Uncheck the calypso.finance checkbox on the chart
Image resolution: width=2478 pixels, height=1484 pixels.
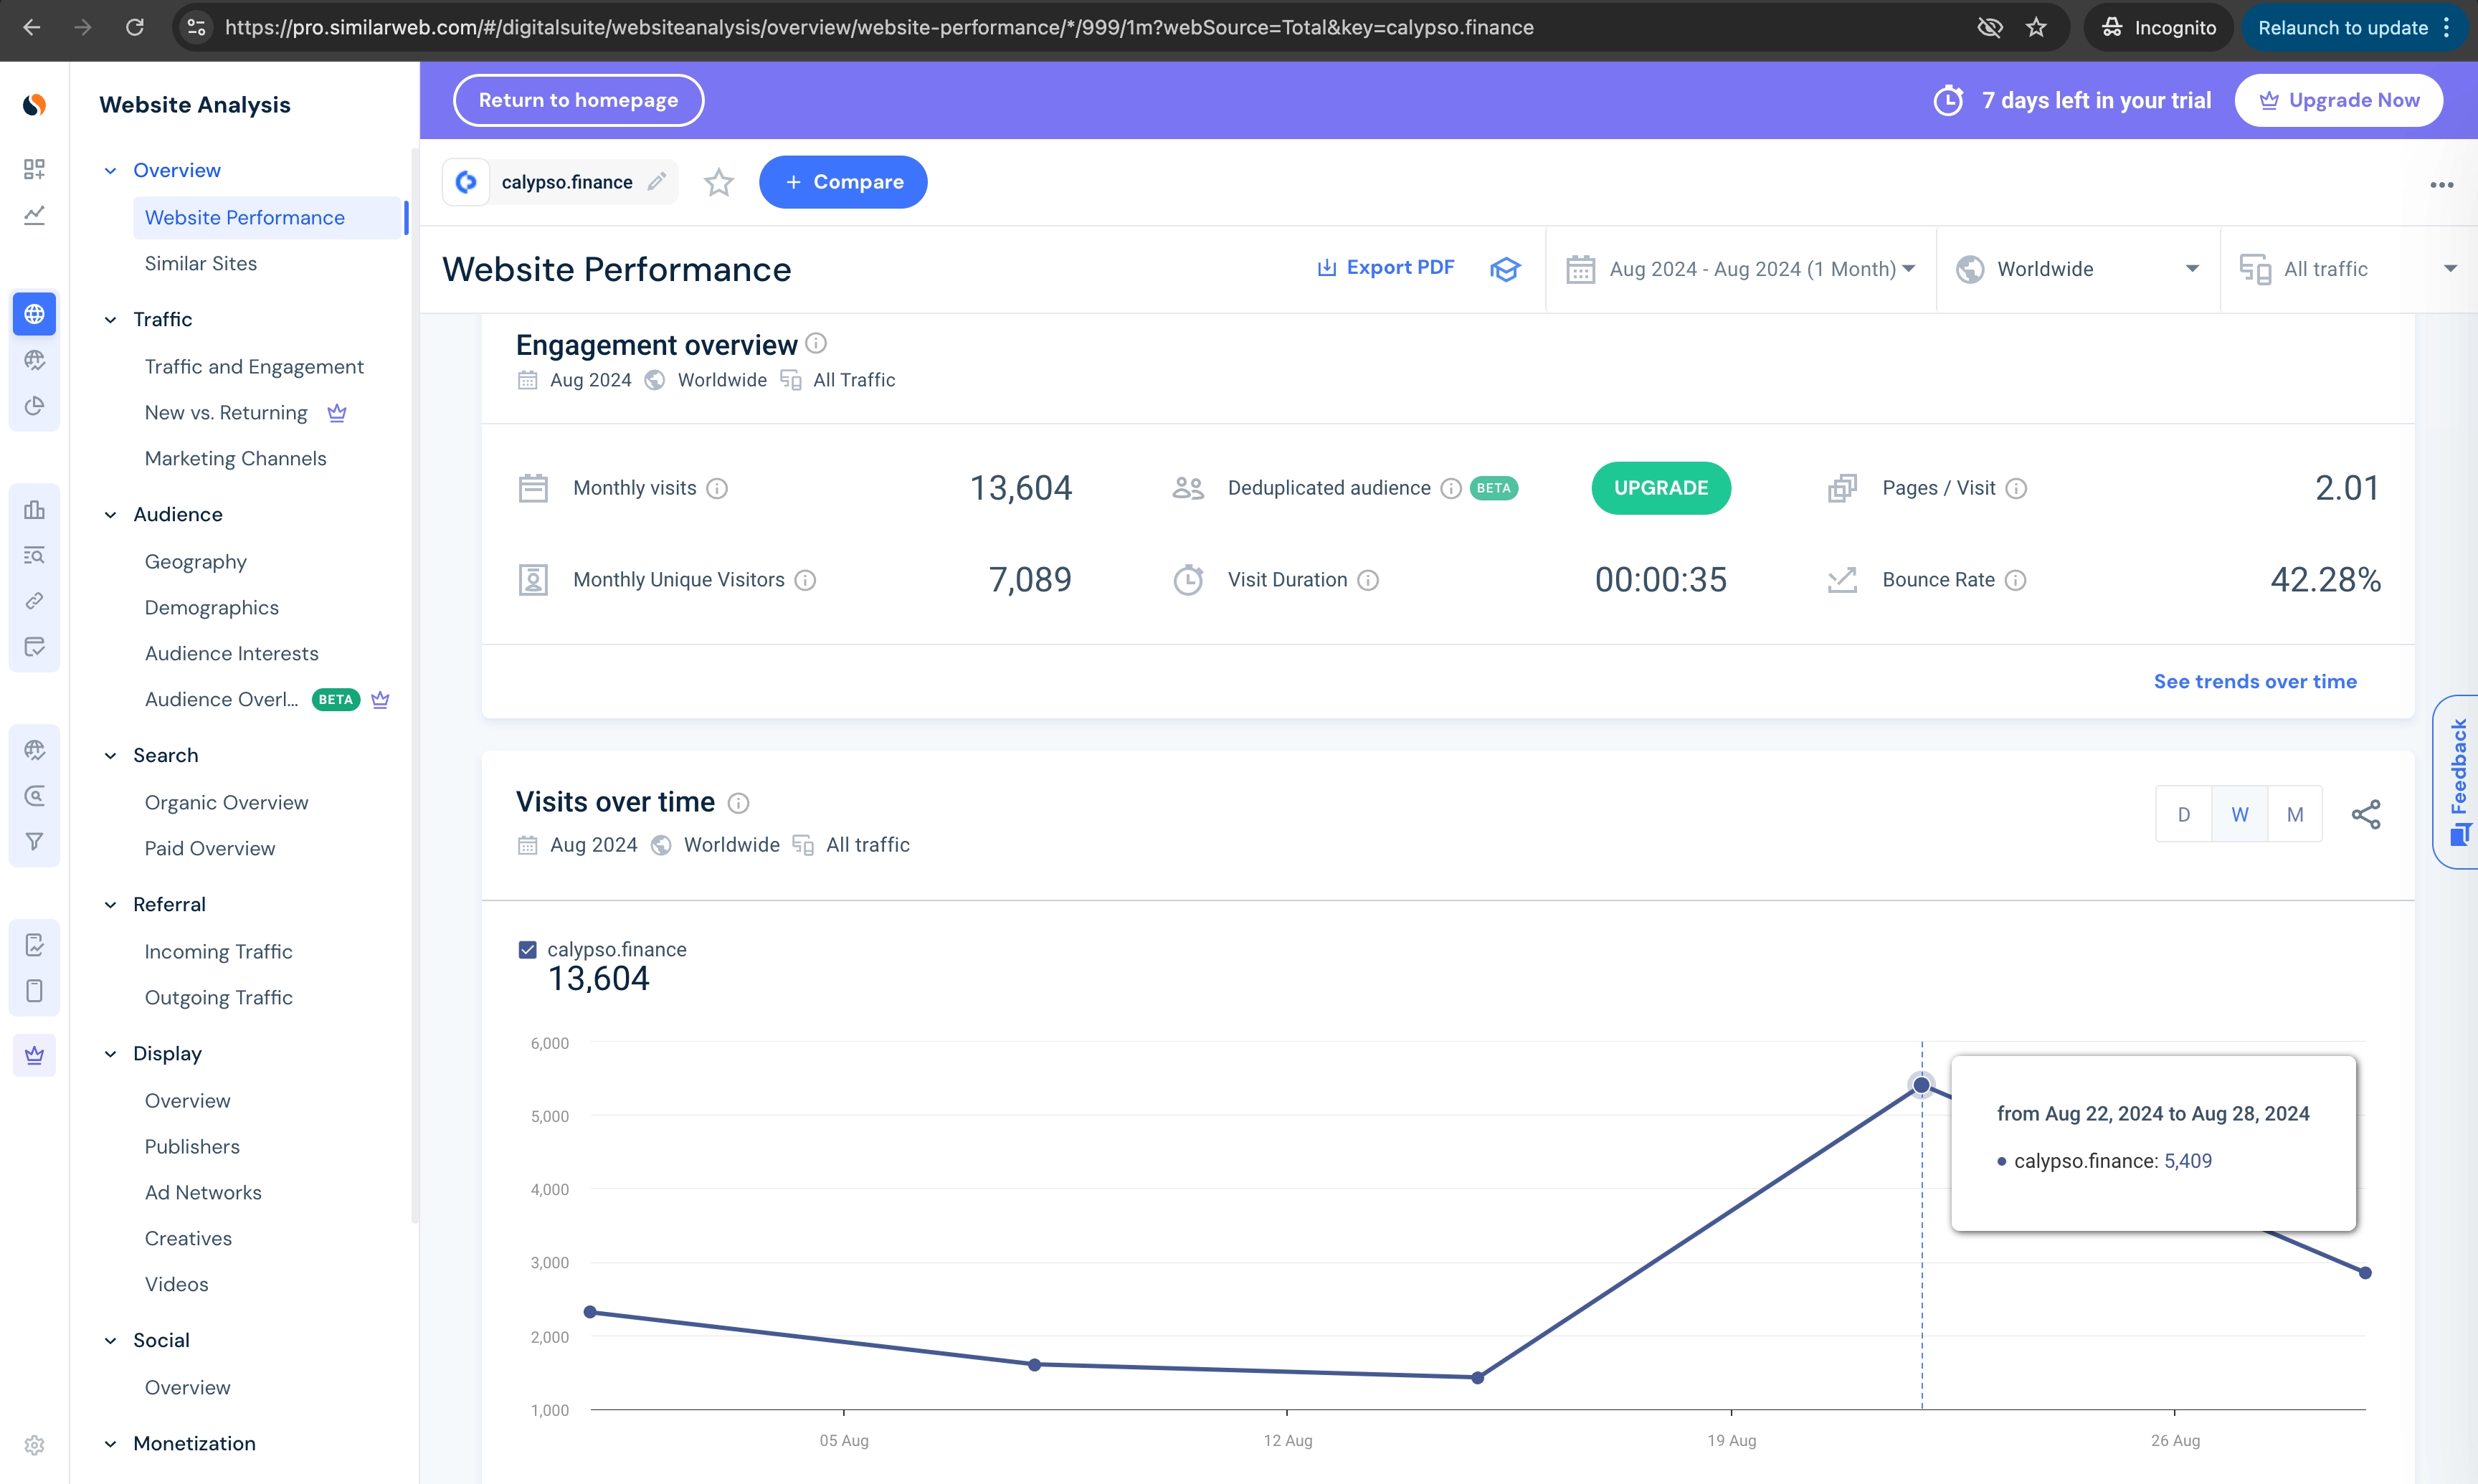pyautogui.click(x=527, y=948)
